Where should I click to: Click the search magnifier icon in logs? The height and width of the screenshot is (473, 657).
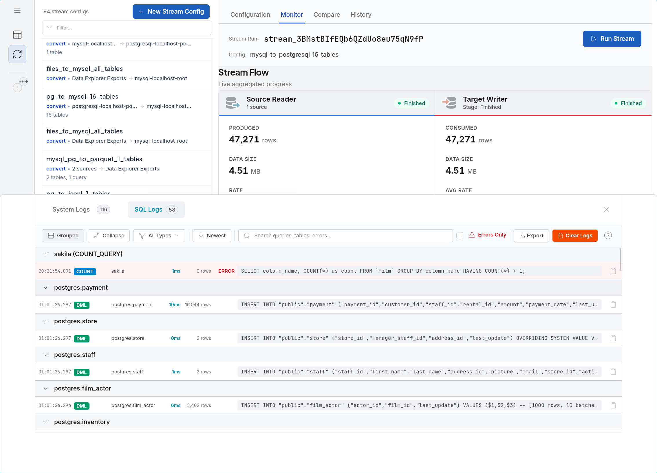pos(247,235)
